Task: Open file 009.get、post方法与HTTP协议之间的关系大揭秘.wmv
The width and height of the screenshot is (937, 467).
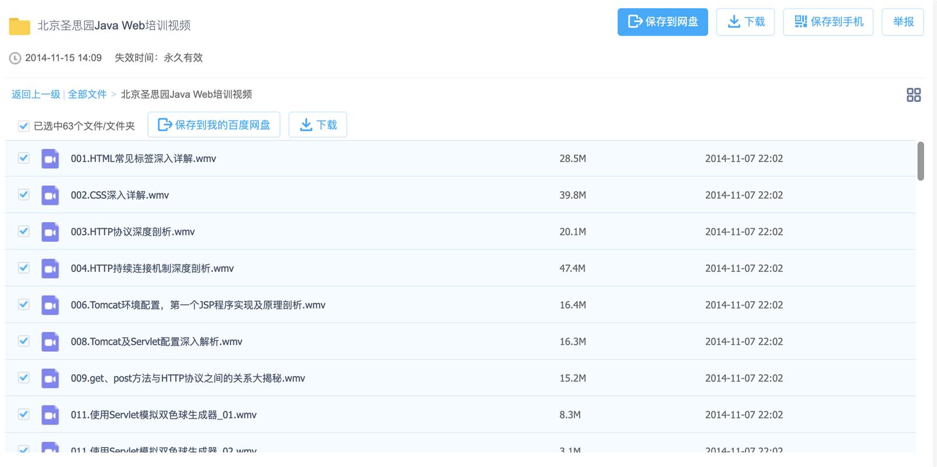Action: pos(188,378)
